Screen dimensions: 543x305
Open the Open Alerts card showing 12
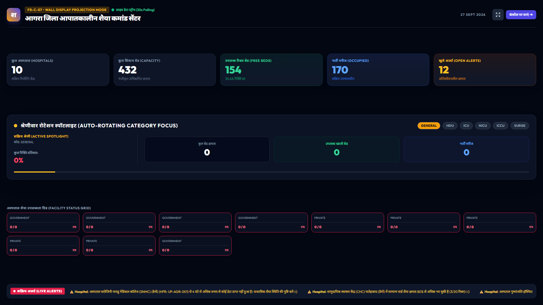485,70
